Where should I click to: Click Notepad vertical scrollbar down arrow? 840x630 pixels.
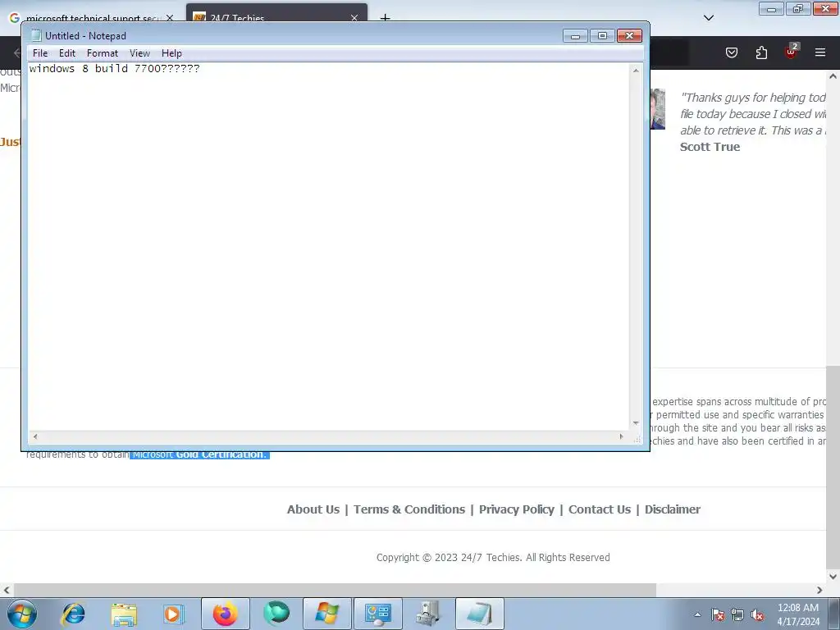pos(636,423)
